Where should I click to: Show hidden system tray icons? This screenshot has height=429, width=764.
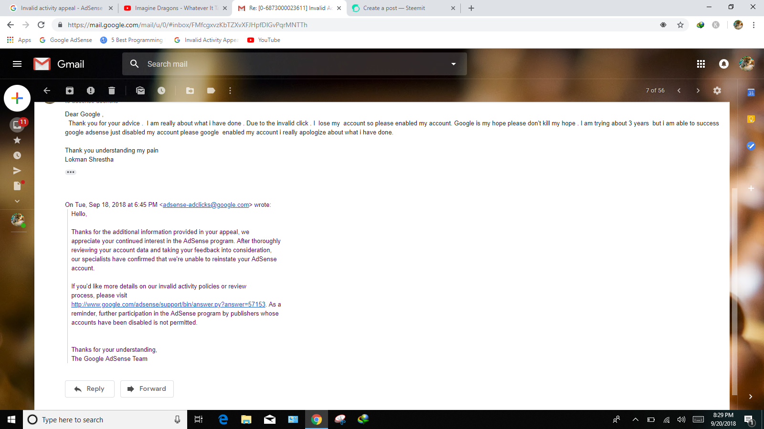click(x=635, y=419)
